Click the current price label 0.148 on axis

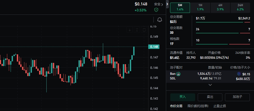pos(154,47)
